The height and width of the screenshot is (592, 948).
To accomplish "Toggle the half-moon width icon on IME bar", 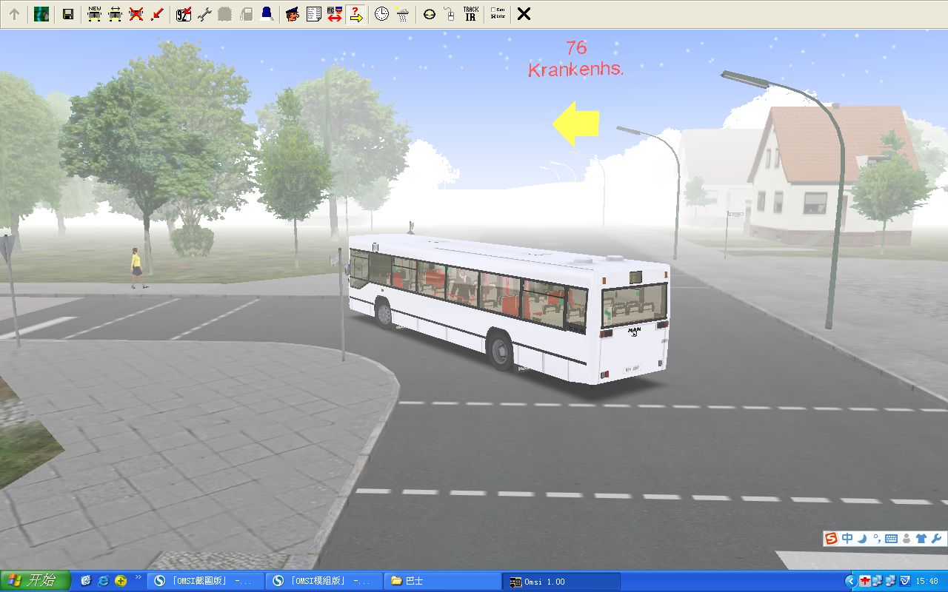I will pos(862,539).
